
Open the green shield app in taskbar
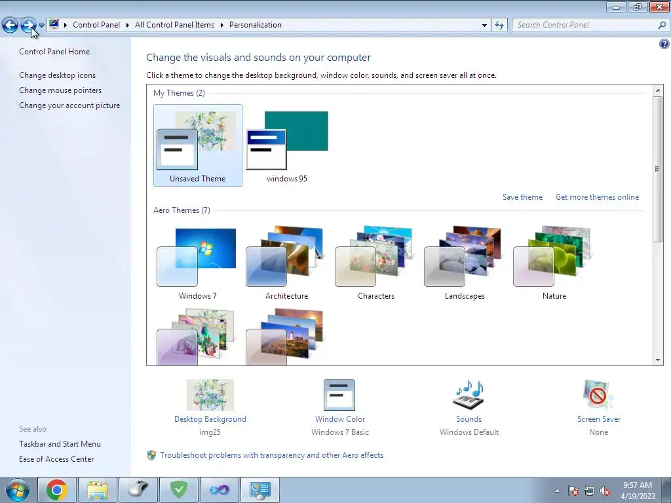click(179, 490)
